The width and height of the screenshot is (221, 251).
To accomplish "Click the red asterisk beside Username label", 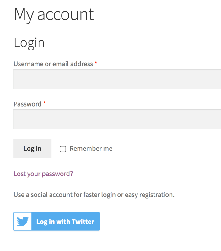I will click(x=96, y=63).
